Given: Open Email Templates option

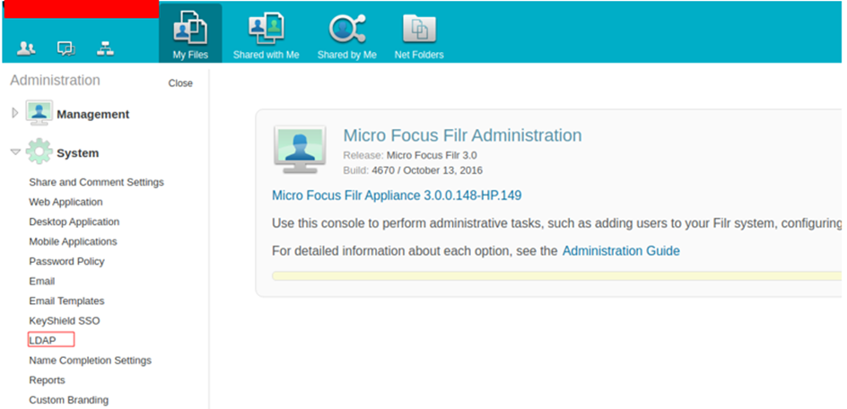Looking at the screenshot, I should [66, 301].
